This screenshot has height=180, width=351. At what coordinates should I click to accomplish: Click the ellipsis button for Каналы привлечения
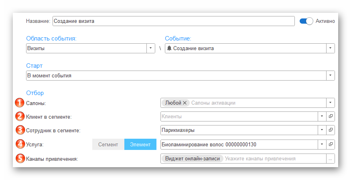pos(330,159)
